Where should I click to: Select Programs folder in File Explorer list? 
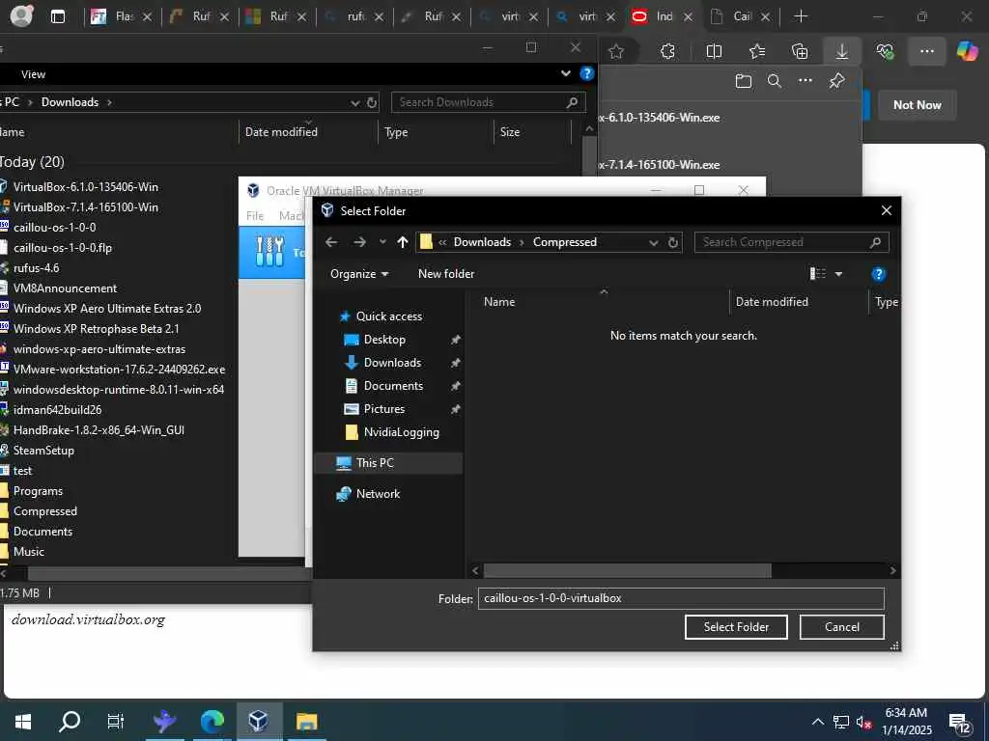38,491
